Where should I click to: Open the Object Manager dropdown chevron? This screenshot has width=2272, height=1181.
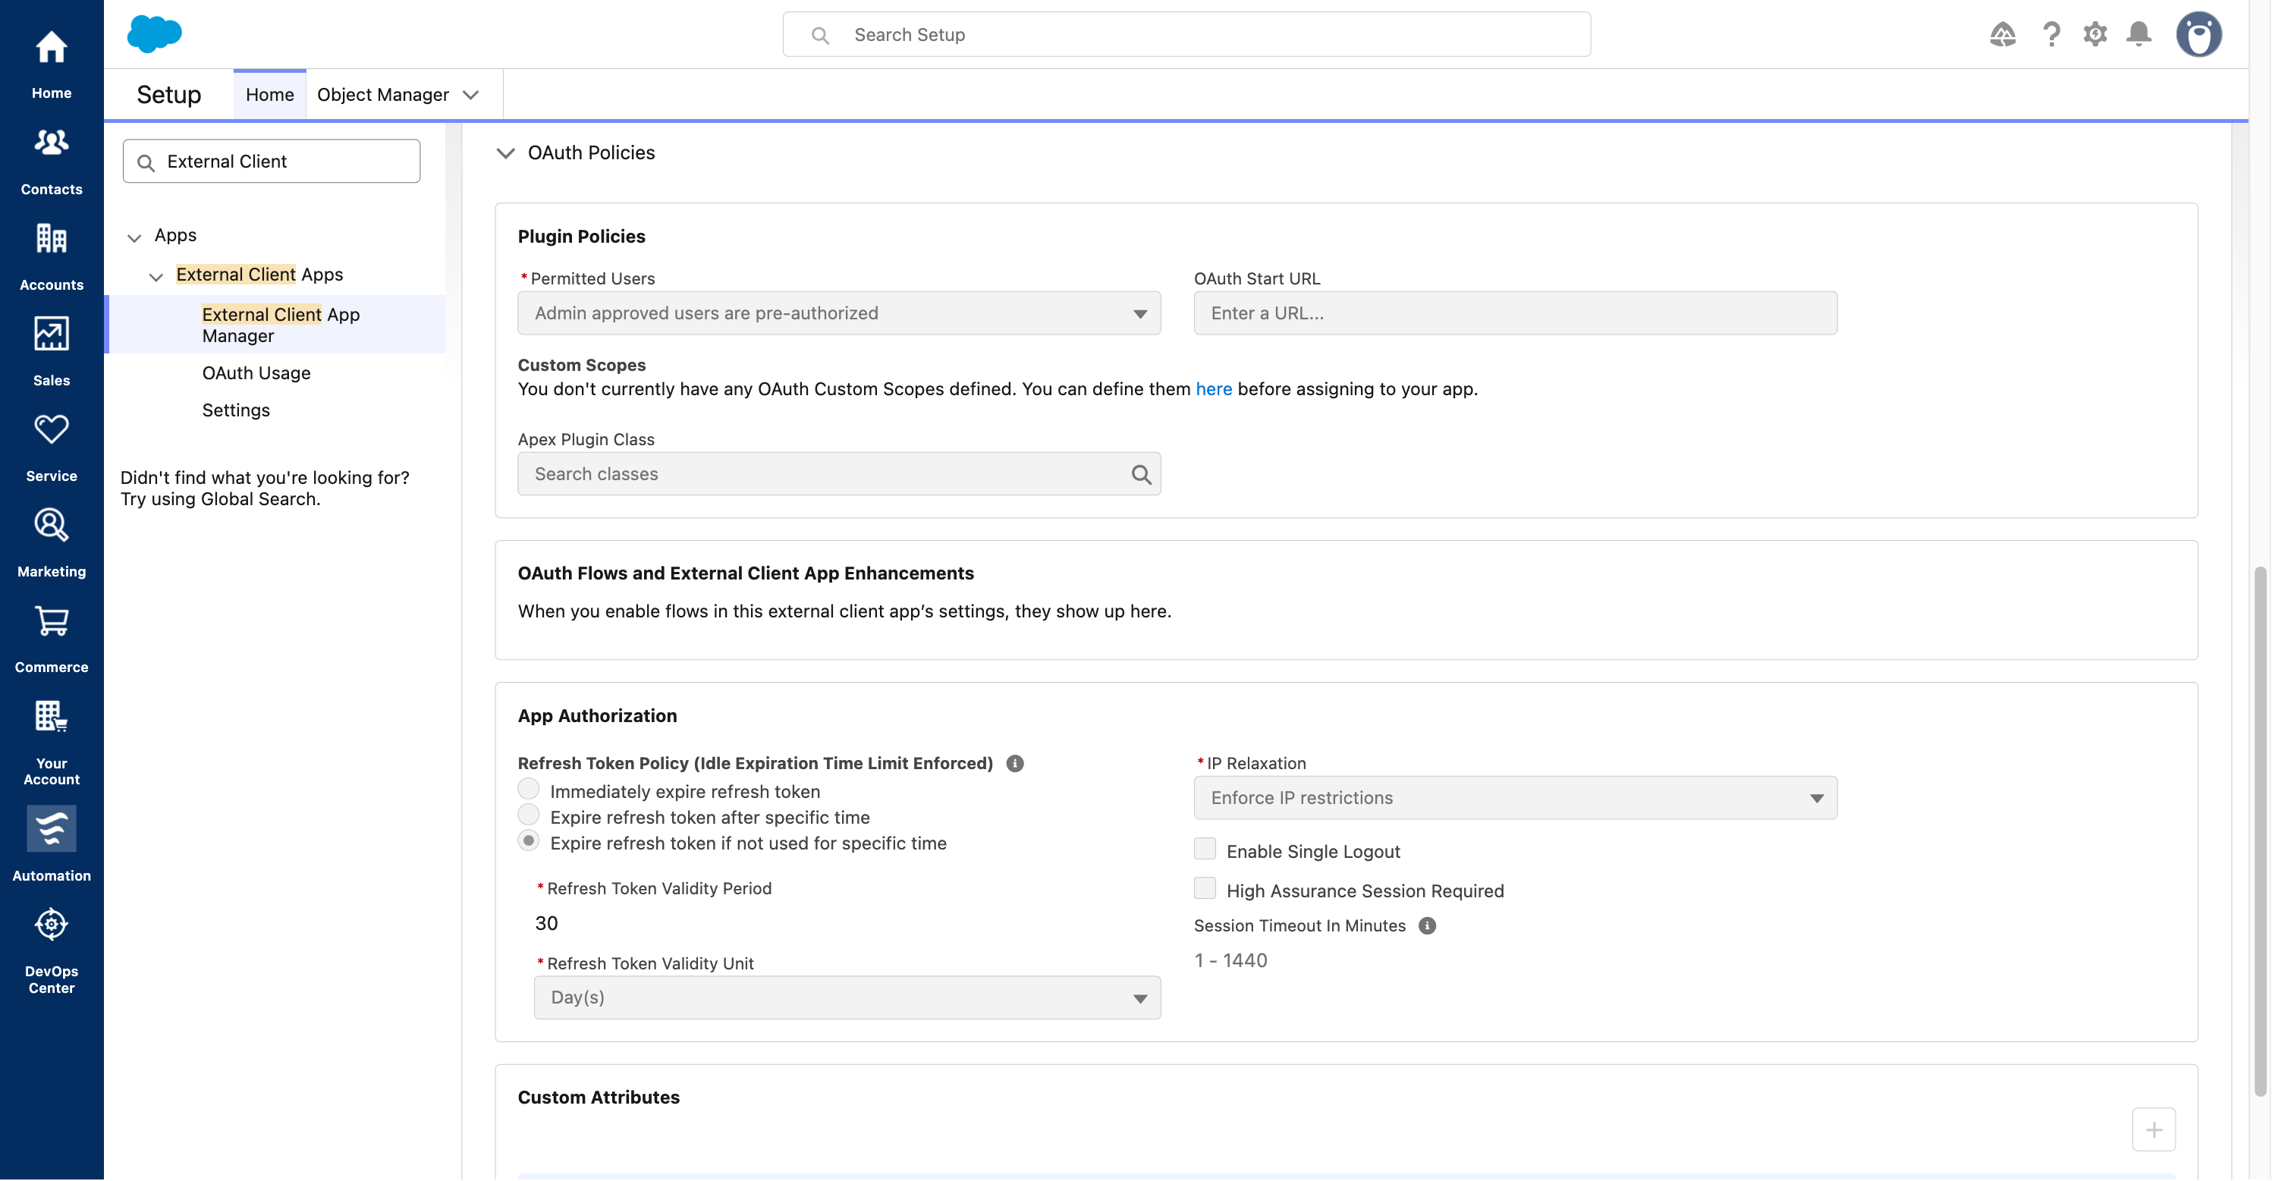point(471,96)
